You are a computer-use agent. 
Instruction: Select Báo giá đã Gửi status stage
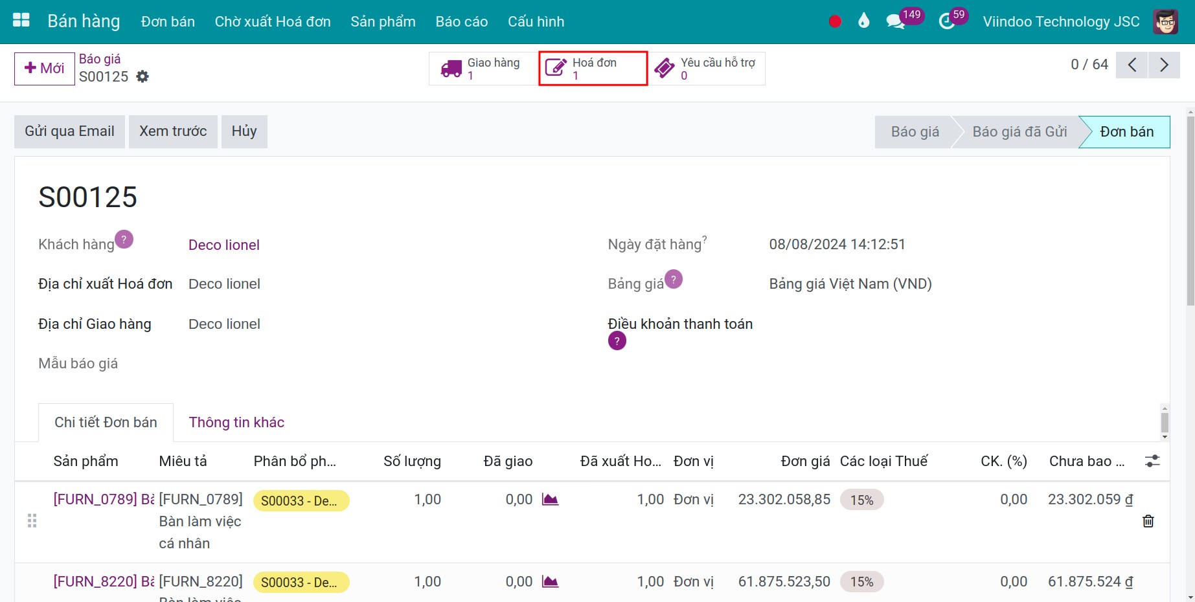[1019, 132]
